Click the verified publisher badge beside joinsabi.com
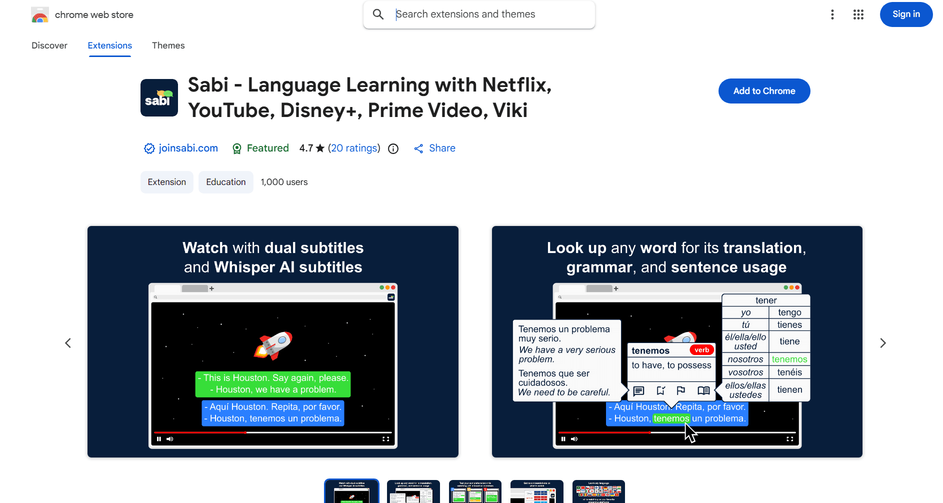Viewport: 943px width, 503px height. [x=148, y=148]
